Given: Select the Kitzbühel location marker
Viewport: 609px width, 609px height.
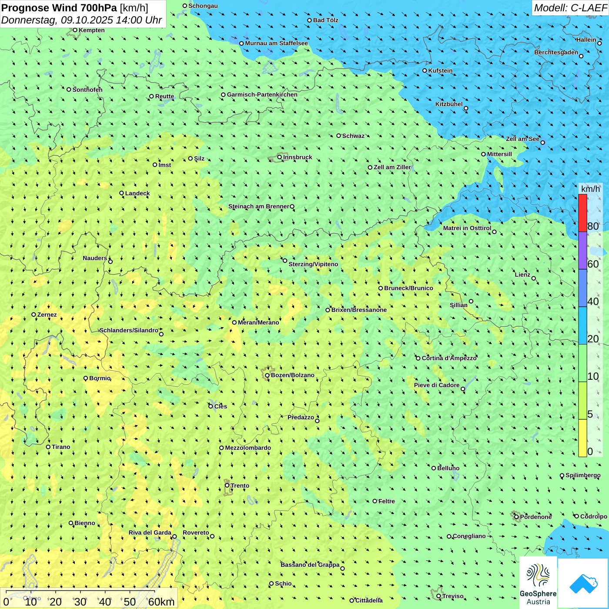Looking at the screenshot, I should tap(466, 108).
